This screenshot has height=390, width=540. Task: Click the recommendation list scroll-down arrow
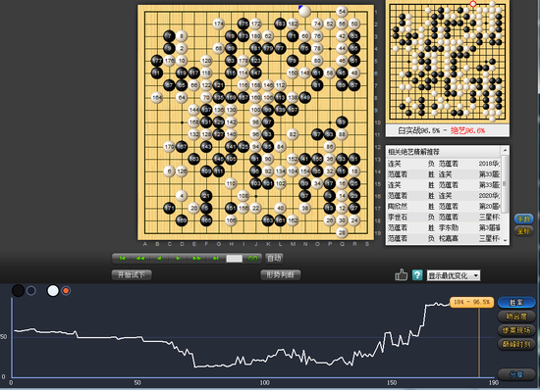point(506,240)
